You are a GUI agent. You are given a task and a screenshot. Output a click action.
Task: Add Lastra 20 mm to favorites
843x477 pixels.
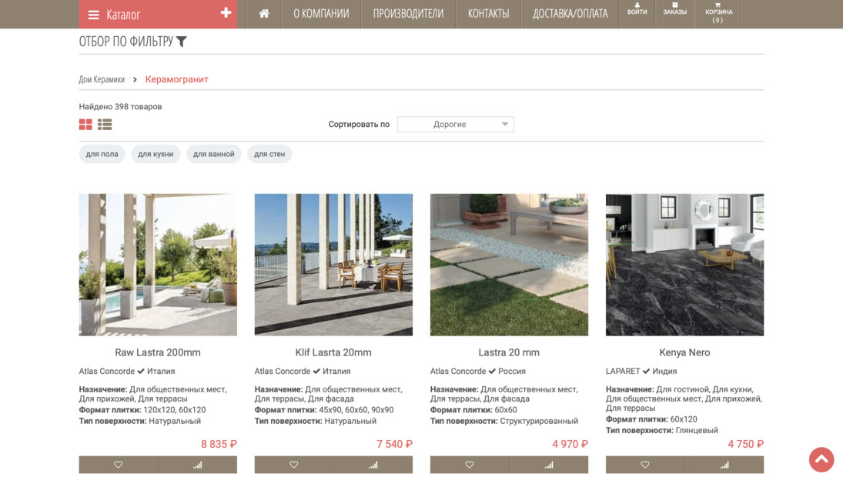pyautogui.click(x=470, y=465)
